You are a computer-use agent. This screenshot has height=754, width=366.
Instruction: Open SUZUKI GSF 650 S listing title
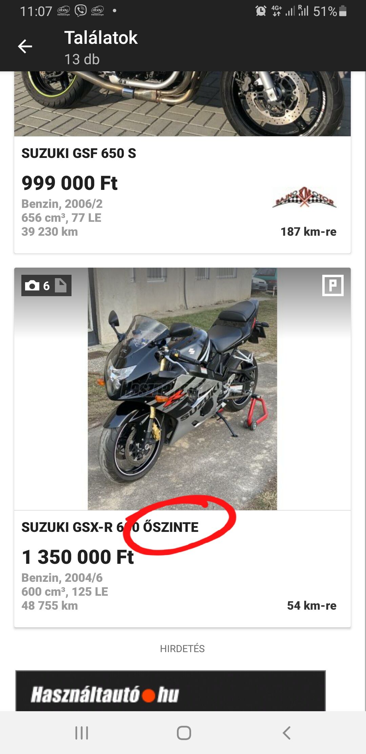tap(79, 153)
